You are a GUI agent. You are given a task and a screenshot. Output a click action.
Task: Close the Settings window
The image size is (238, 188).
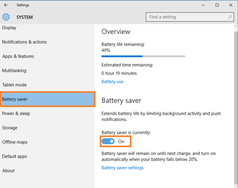pyautogui.click(x=231, y=5)
